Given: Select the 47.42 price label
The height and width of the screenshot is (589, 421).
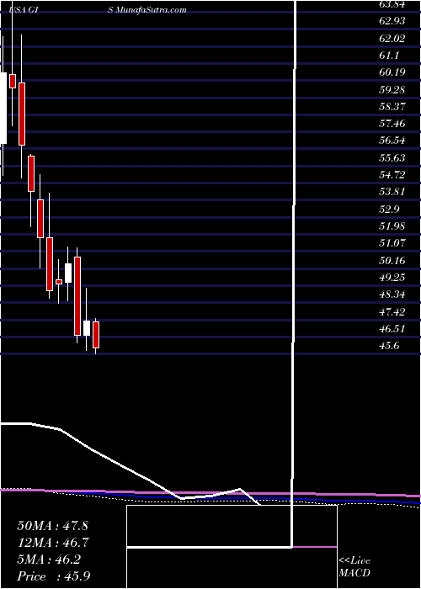Looking at the screenshot, I should 392,312.
